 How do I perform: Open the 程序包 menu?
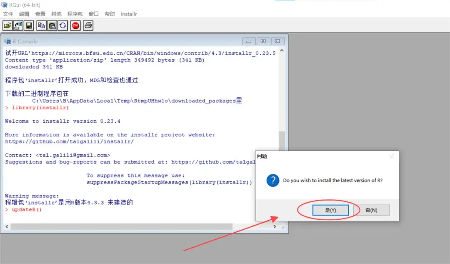click(x=75, y=14)
